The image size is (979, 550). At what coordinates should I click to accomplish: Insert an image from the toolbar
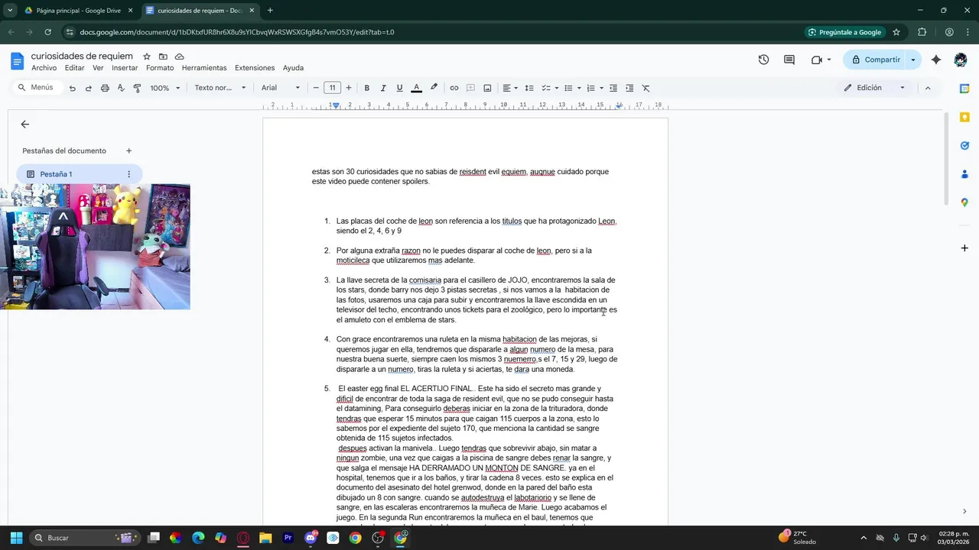(x=487, y=88)
